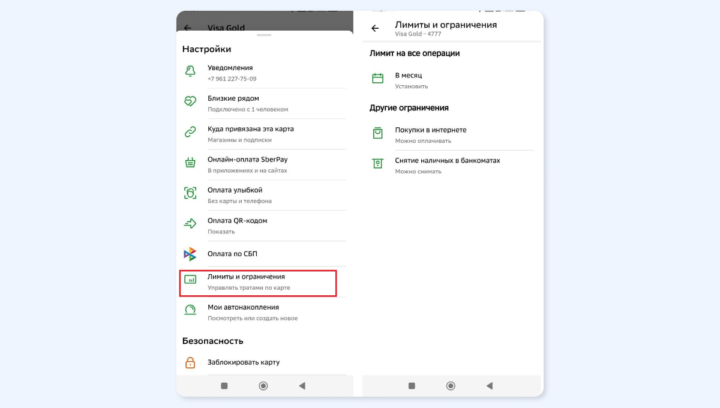
Task: Open the calendar icon for monthly limit
Action: pos(377,79)
